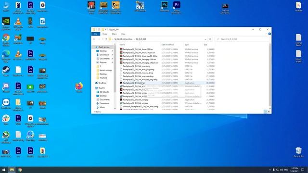Open the Home ribbon tab
This screenshot has height=173, width=308.
(105, 34)
